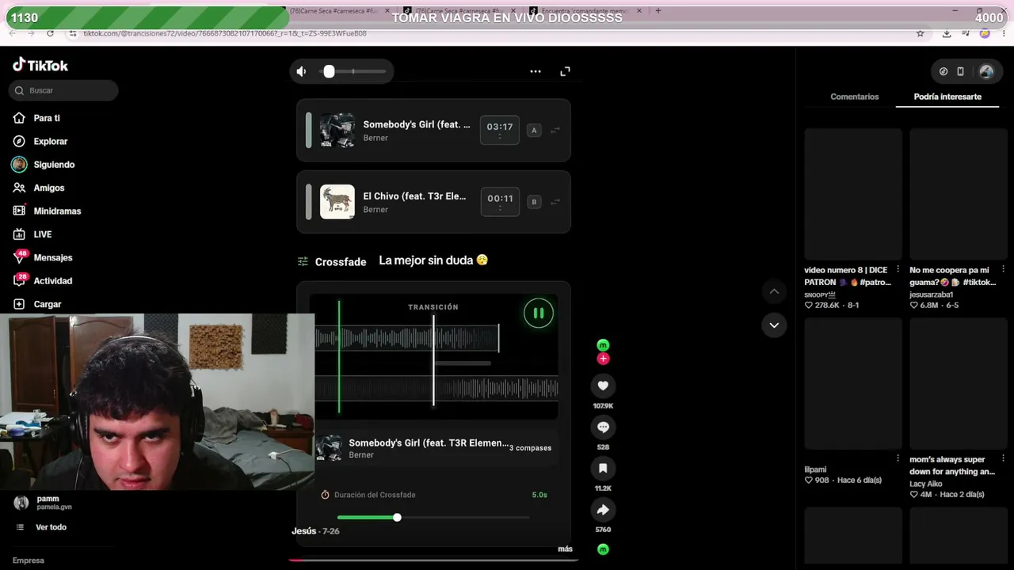
Task: Open the 'mom's always super down' thumbnail
Action: point(959,383)
